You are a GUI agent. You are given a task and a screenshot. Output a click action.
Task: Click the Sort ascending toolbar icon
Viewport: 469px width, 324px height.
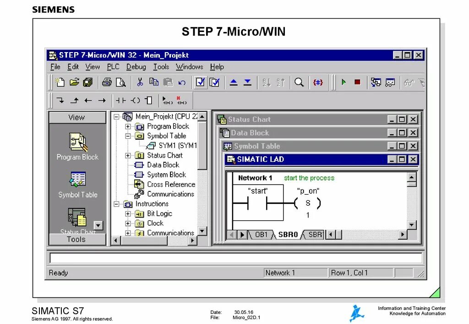266,82
